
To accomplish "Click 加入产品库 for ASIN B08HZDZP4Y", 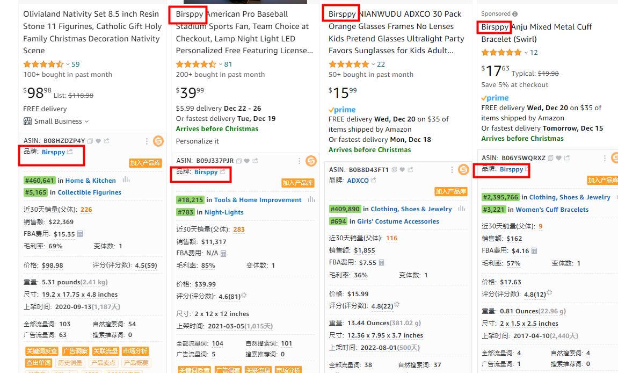I will tap(146, 163).
